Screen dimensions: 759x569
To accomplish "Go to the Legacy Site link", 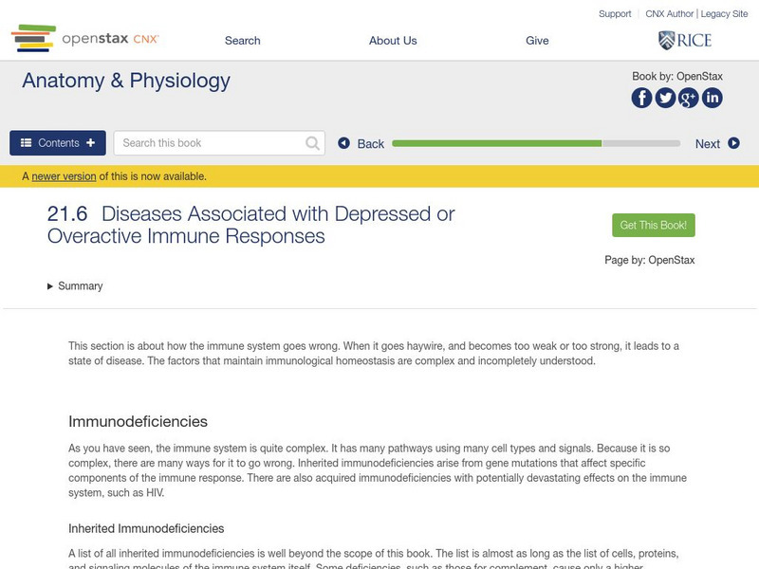I will [725, 14].
